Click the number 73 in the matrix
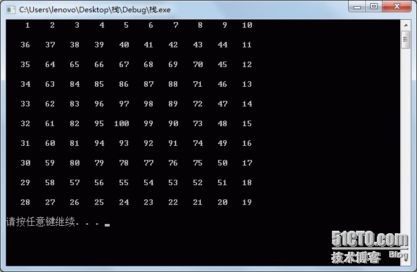This screenshot has width=417, height=272. coord(198,124)
